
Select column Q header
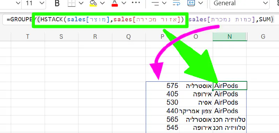coord(129,37)
